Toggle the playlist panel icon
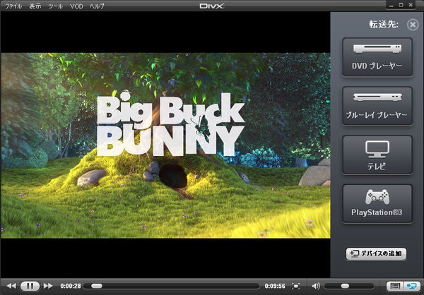 pos(395,286)
